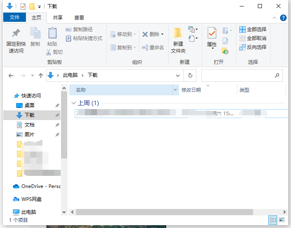
Task: Refresh the current folder view
Action: coord(190,75)
